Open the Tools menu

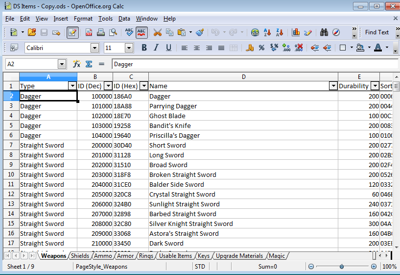click(x=106, y=19)
